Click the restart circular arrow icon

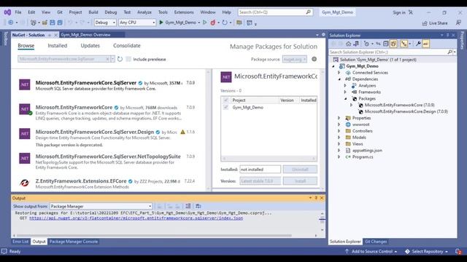(225, 23)
